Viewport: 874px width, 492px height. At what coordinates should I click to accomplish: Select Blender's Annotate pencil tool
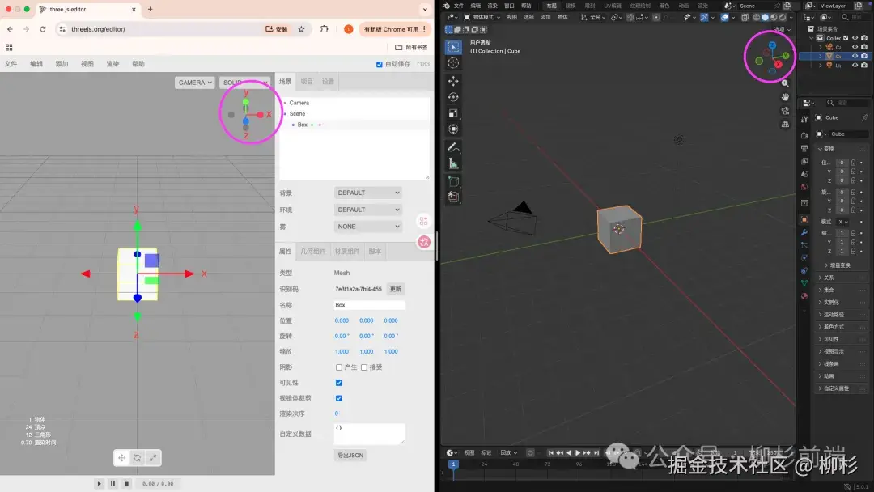(x=453, y=147)
